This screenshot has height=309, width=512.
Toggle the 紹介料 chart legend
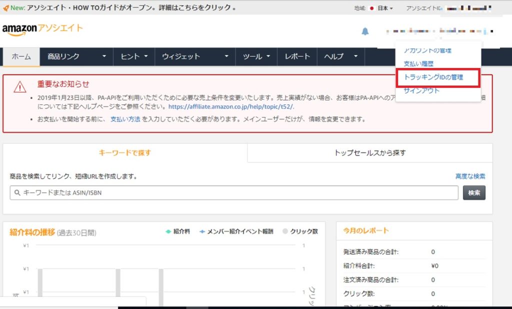(177, 231)
